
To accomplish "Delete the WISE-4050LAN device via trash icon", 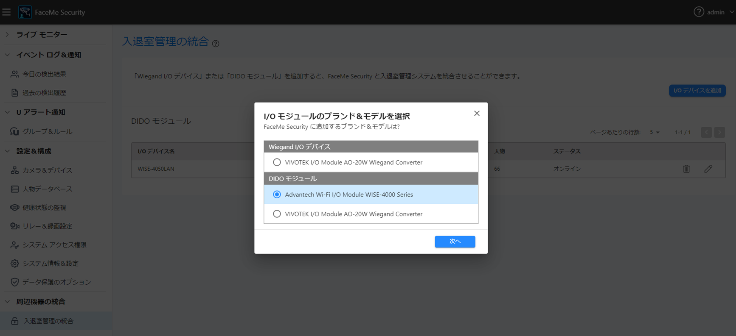I will point(686,169).
